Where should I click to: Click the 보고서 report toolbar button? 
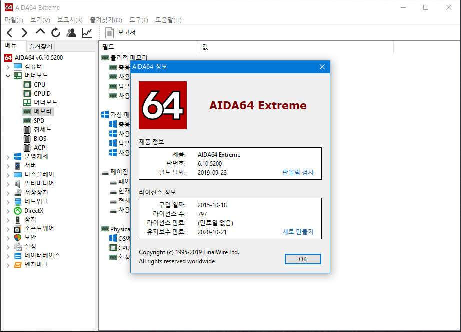121,32
